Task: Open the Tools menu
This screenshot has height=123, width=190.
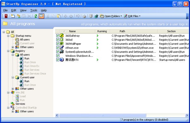Action: (x=34, y=10)
